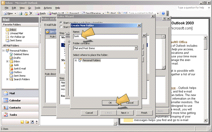The width and height of the screenshot is (212, 132).
Task: Click the Reply toolbar button
Action: pyautogui.click(x=41, y=13)
